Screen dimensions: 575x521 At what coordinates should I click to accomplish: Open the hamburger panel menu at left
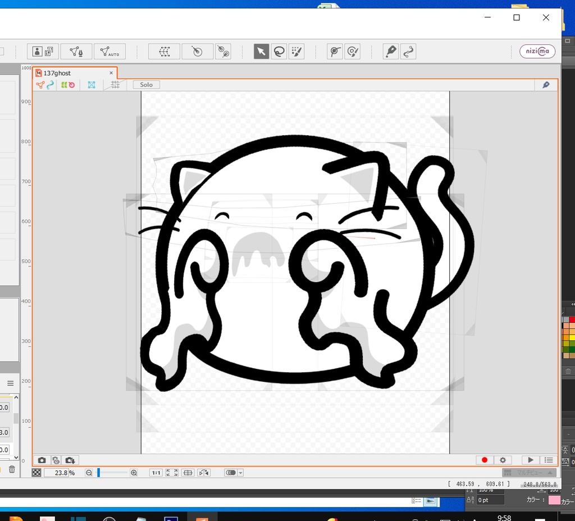pos(10,383)
